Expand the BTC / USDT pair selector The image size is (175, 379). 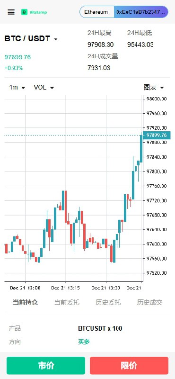point(31,39)
